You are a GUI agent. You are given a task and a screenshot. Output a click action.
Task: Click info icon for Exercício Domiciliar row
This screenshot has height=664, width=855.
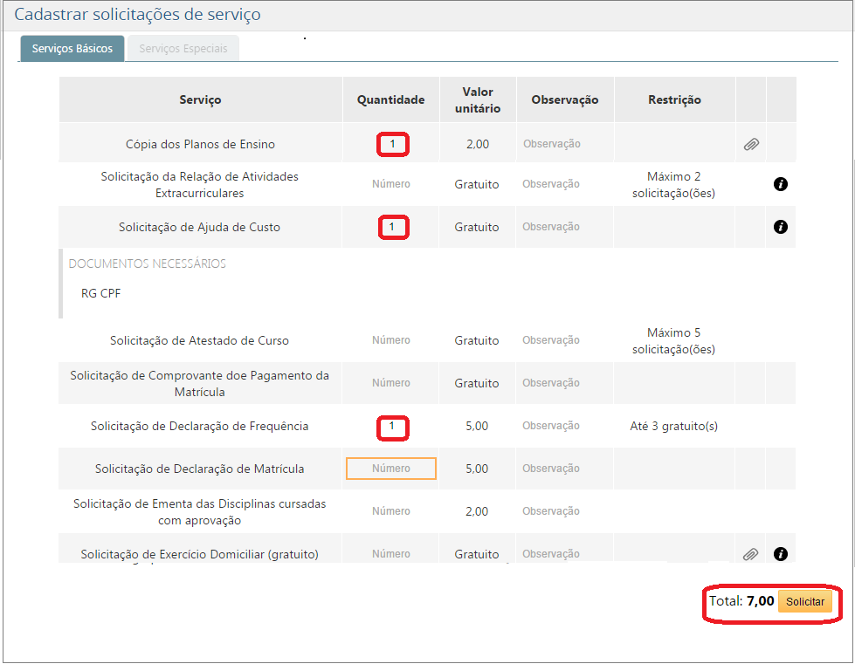pyautogui.click(x=781, y=554)
